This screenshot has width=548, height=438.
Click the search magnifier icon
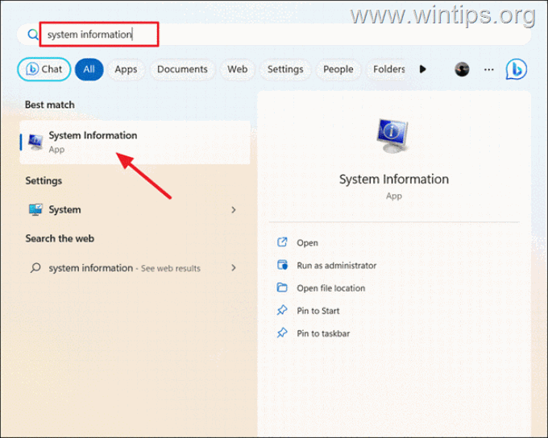tap(33, 35)
